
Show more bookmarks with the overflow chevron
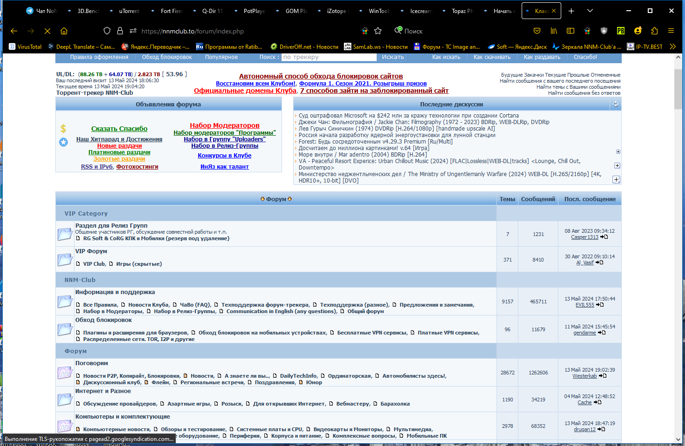pyautogui.click(x=672, y=46)
